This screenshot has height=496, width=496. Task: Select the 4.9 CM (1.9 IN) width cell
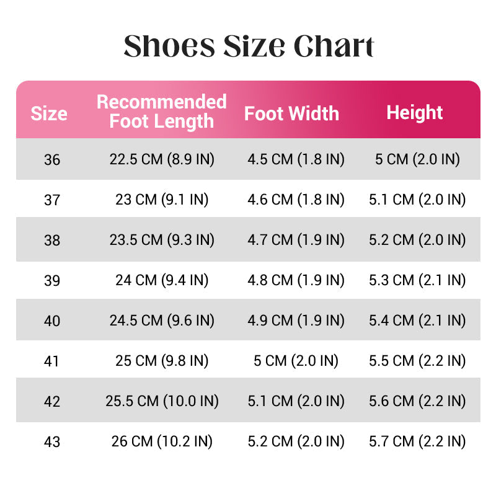(x=296, y=321)
